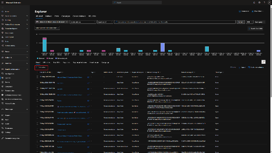272x153 pixels.
Task: Click the Learn more link
Action: pos(244,11)
